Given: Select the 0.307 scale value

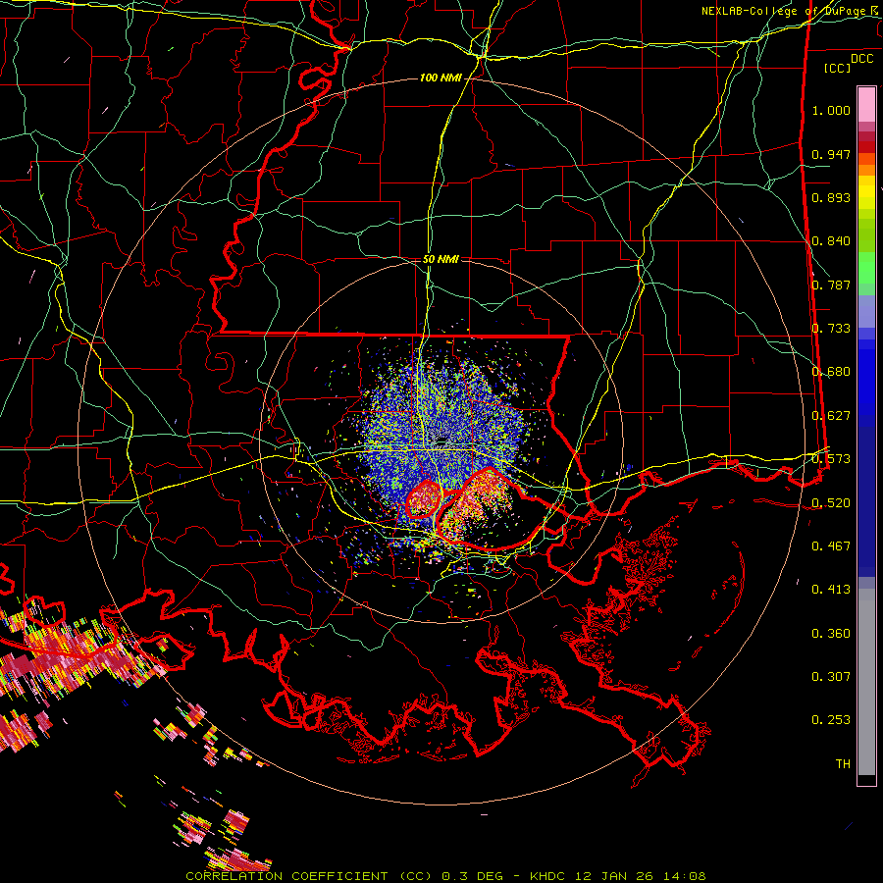Looking at the screenshot, I should pos(831,676).
